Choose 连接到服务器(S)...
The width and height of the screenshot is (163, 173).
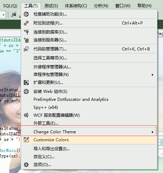89,40
